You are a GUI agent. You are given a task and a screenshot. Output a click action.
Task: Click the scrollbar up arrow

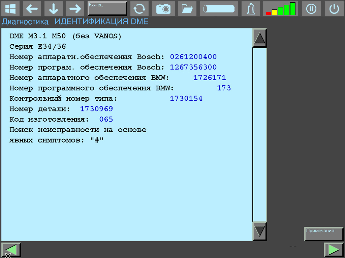[259, 38]
